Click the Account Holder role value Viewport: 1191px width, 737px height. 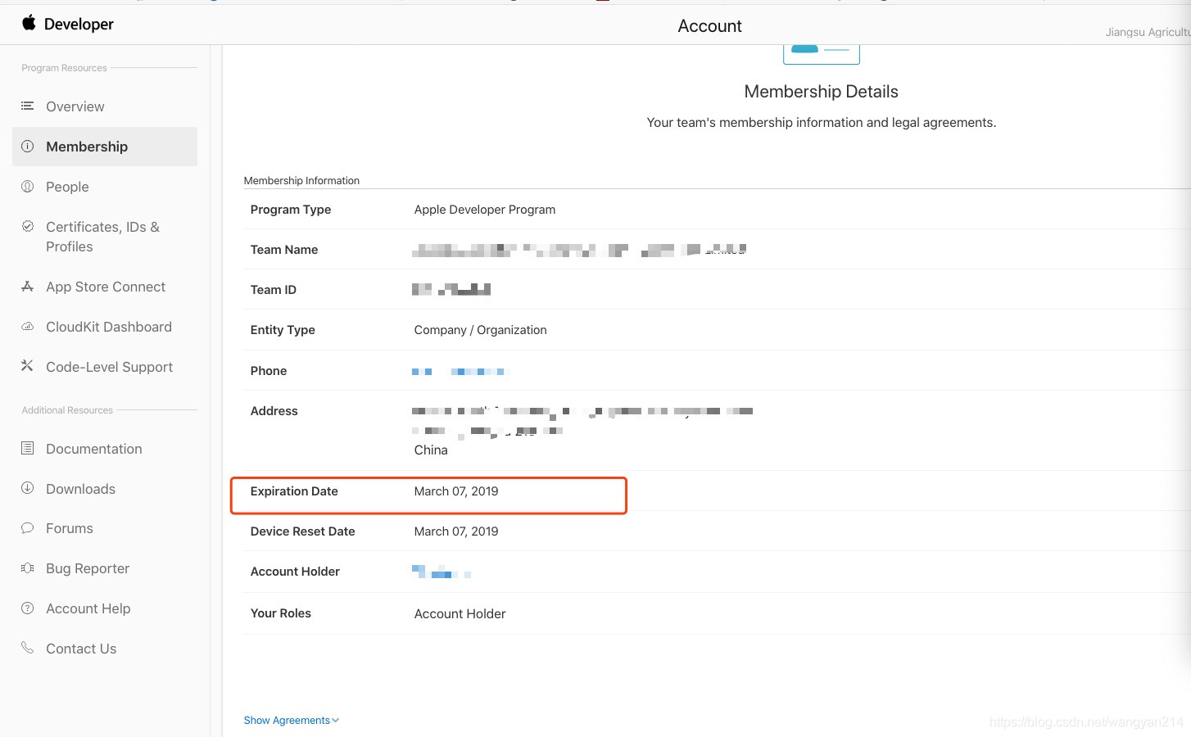pos(460,614)
